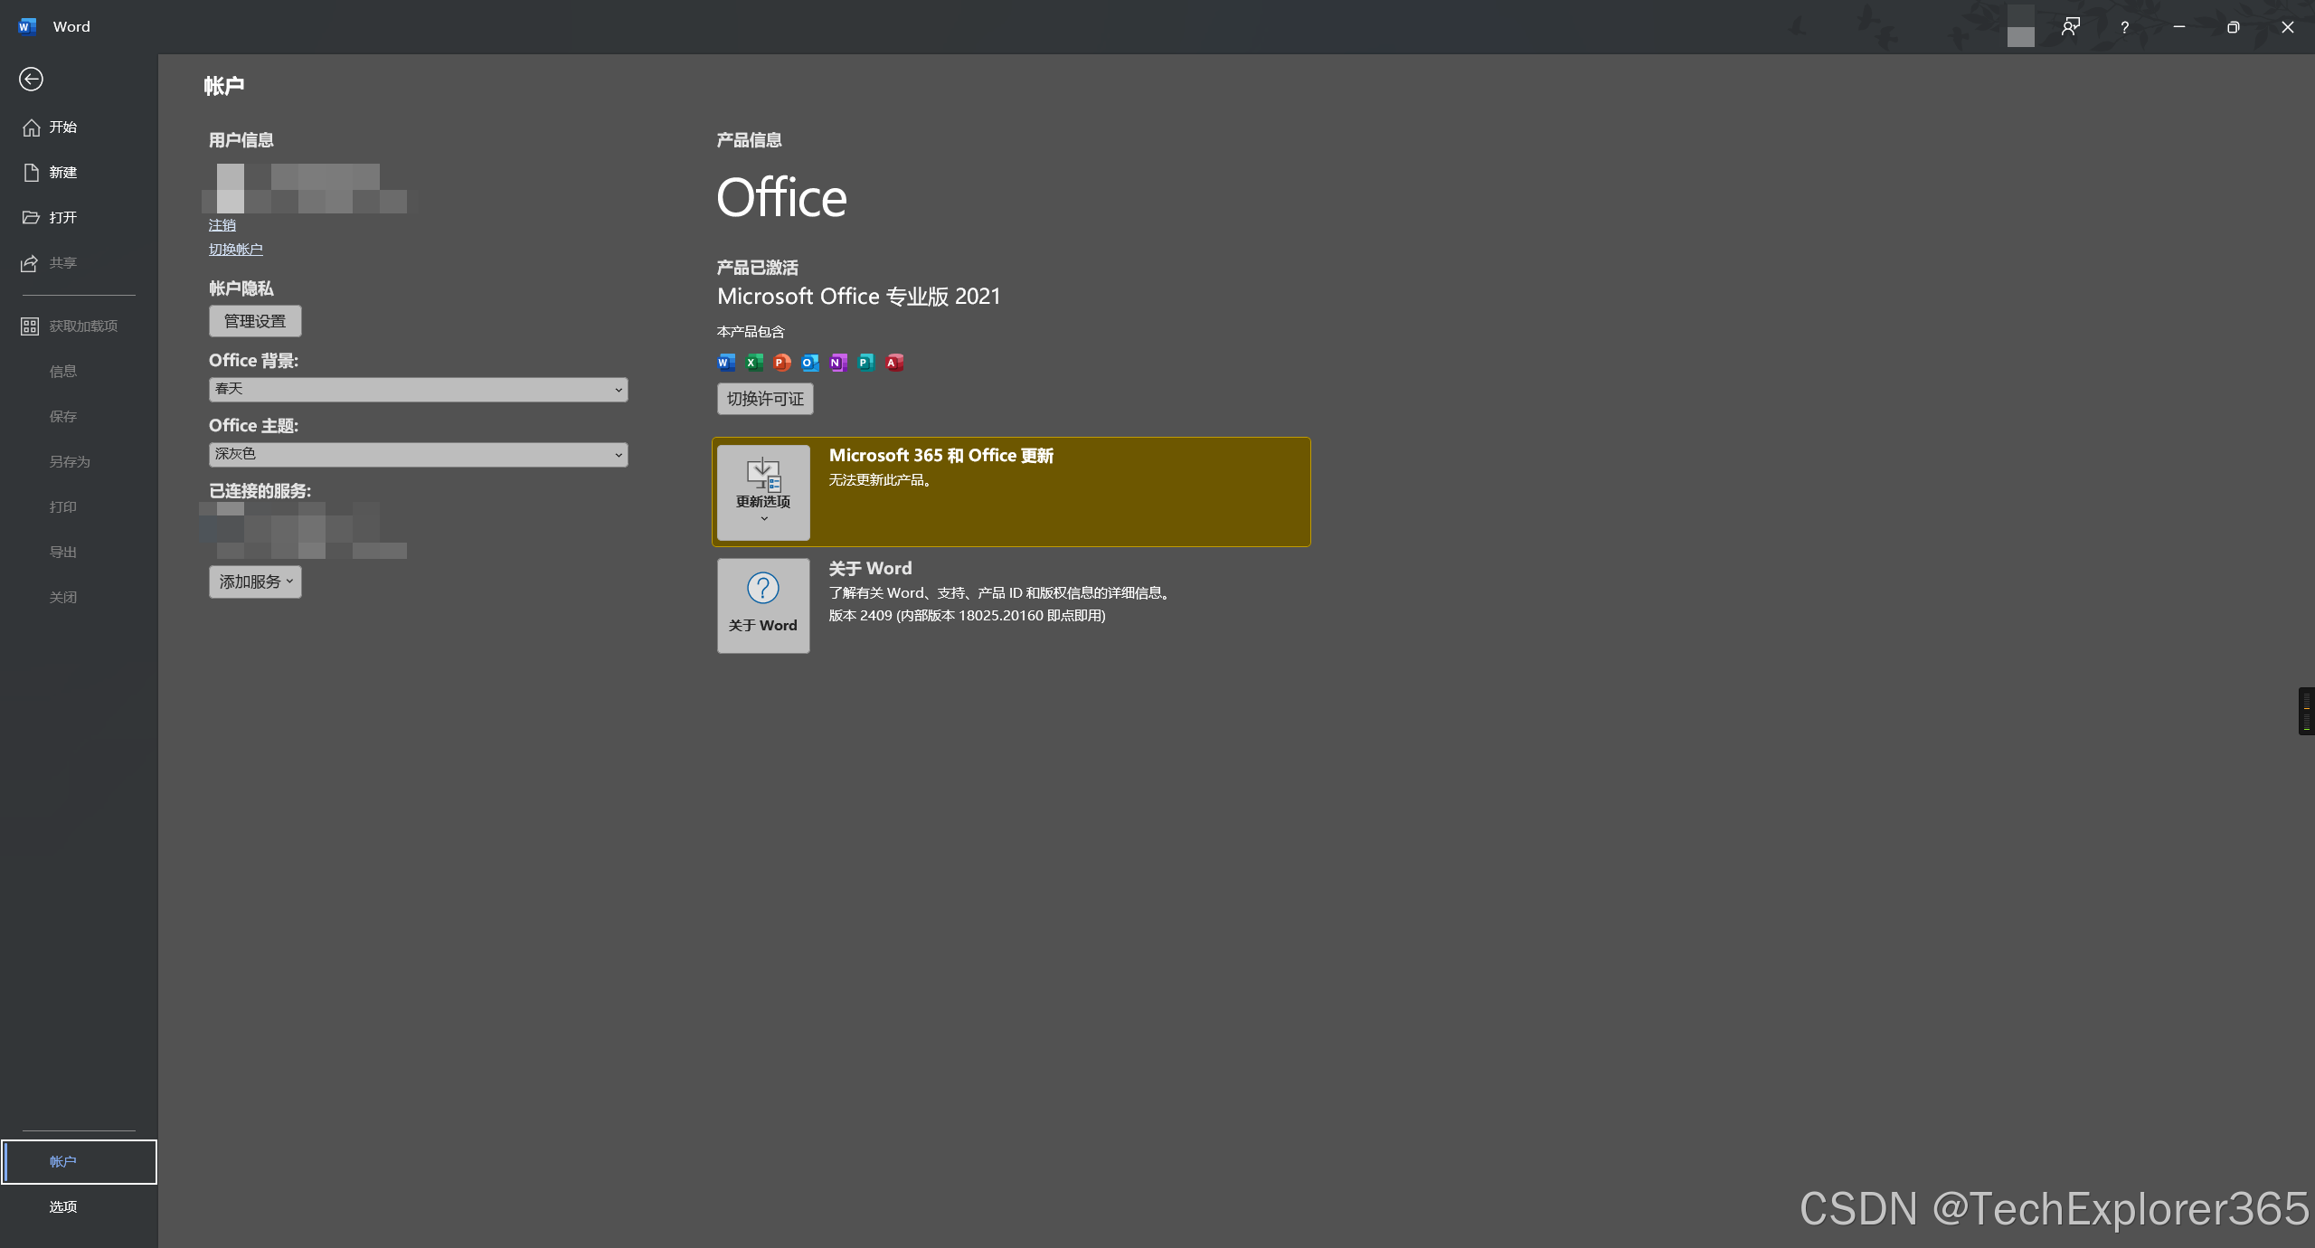Open the Office 背景 dropdown
The width and height of the screenshot is (2315, 1248).
(418, 389)
